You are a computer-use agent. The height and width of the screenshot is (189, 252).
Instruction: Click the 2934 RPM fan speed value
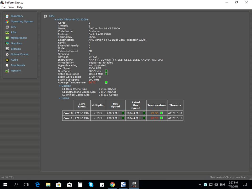pos(95,68)
